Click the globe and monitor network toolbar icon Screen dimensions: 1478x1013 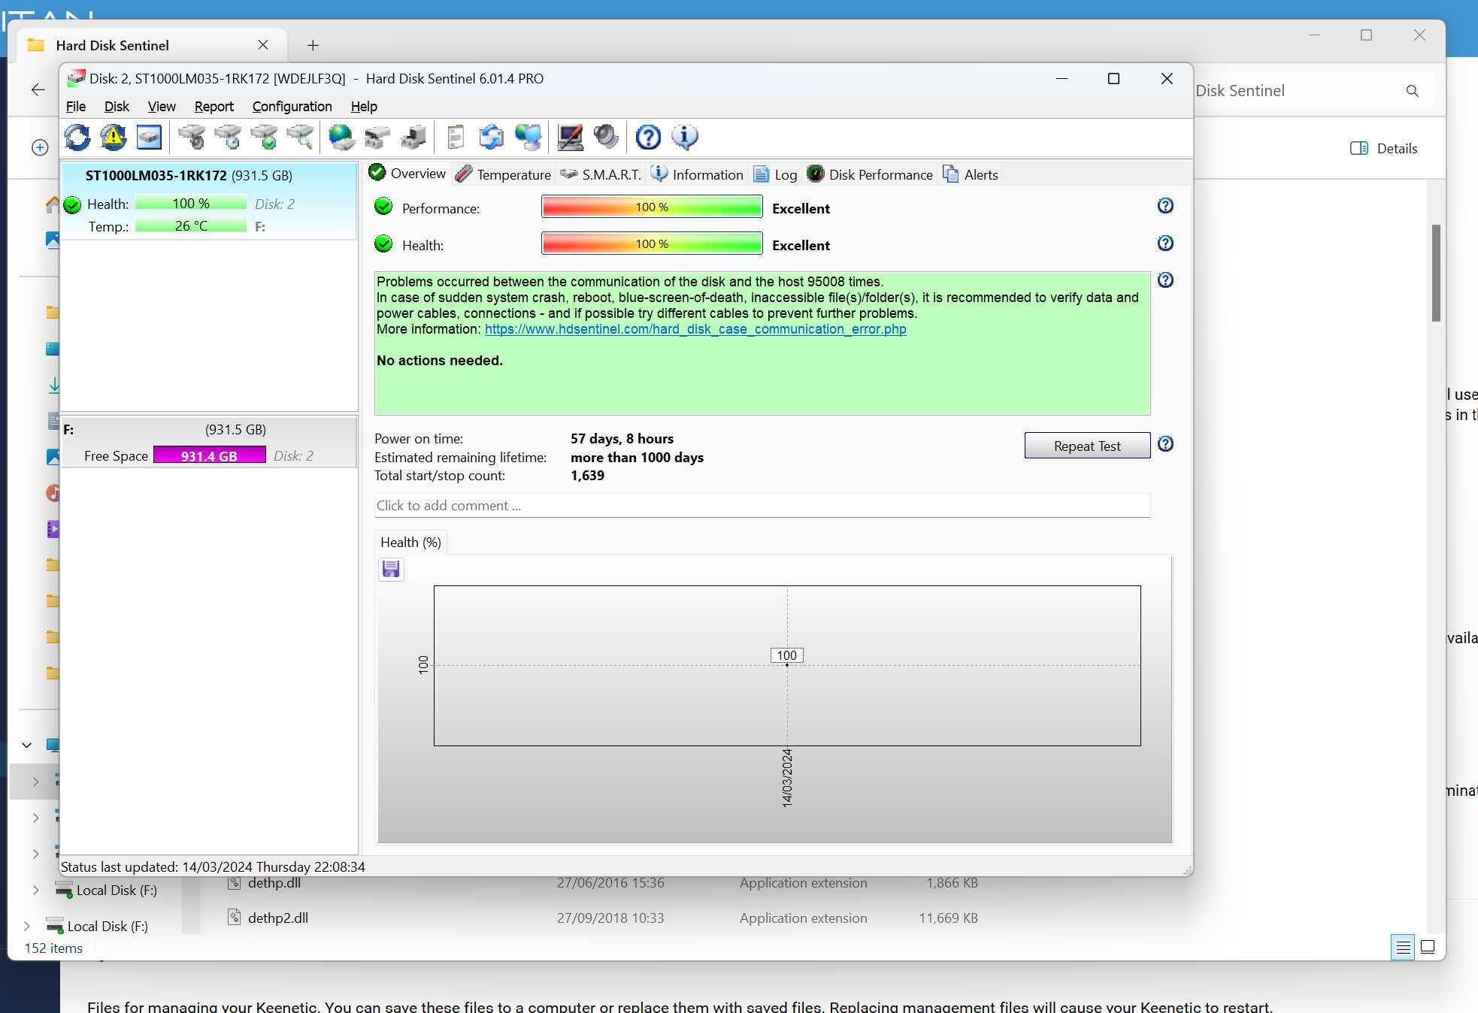528,137
